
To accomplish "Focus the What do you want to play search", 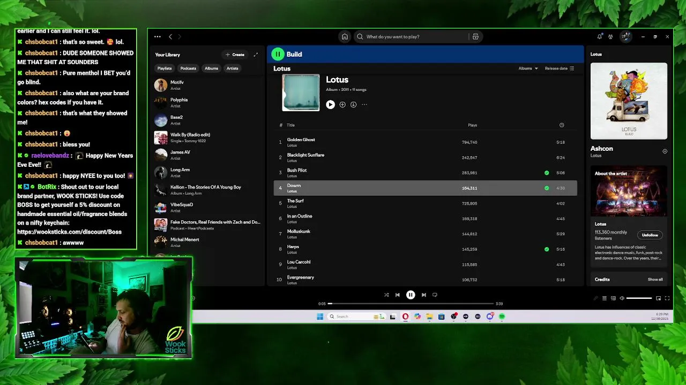I will 413,36.
